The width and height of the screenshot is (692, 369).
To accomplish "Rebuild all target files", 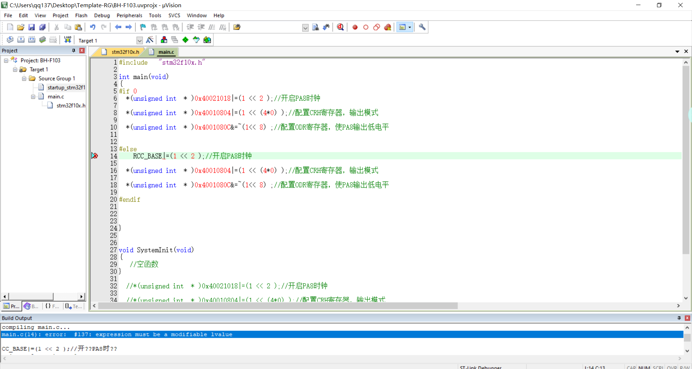I will pos(32,40).
